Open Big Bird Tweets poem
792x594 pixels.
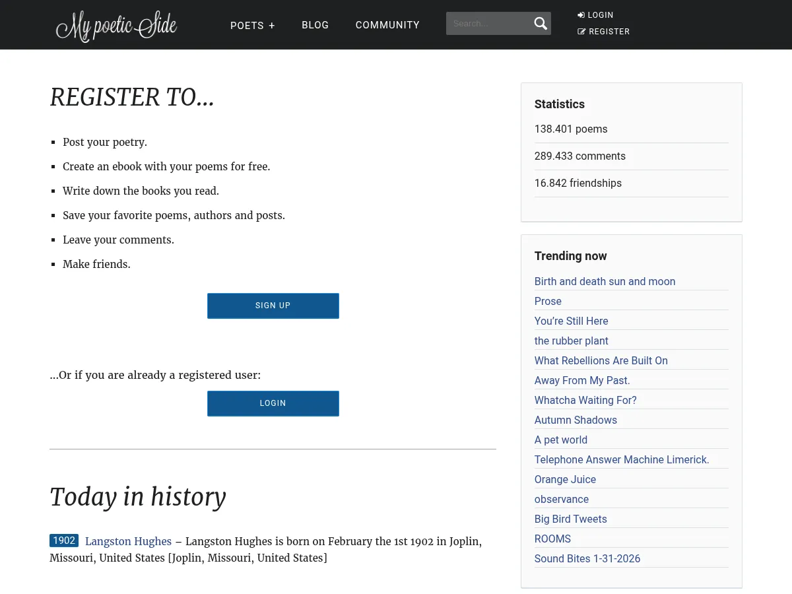click(x=570, y=519)
